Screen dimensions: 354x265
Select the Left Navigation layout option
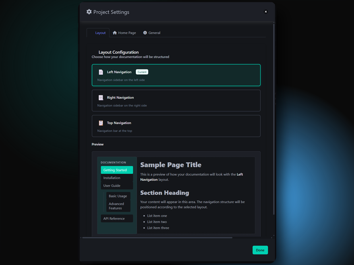coord(176,75)
